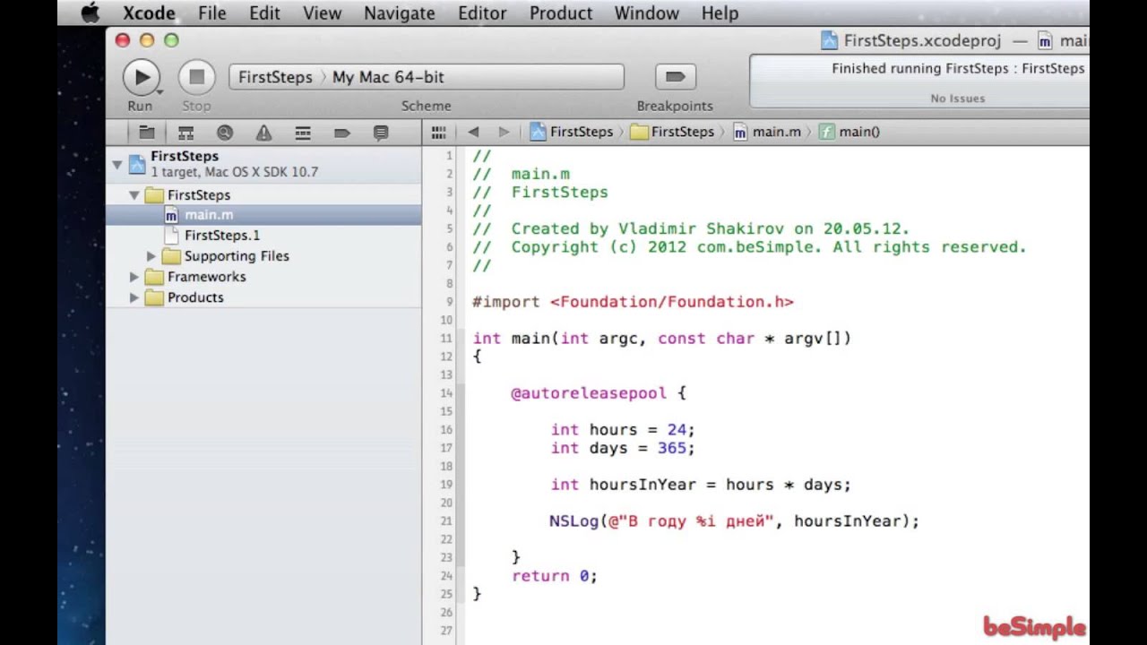Click the gutter at line 19
Screen dimensions: 1147x645
pyautogui.click(x=446, y=485)
